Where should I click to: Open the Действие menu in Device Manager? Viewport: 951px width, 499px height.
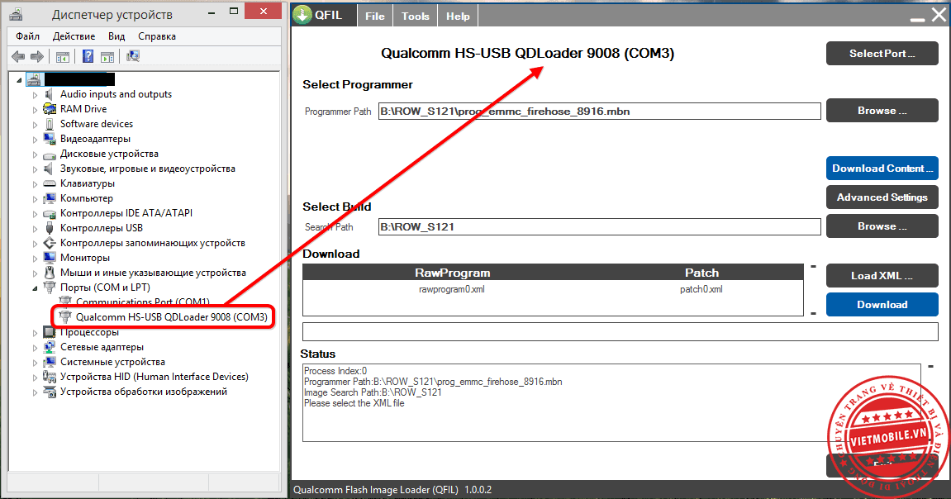[75, 36]
